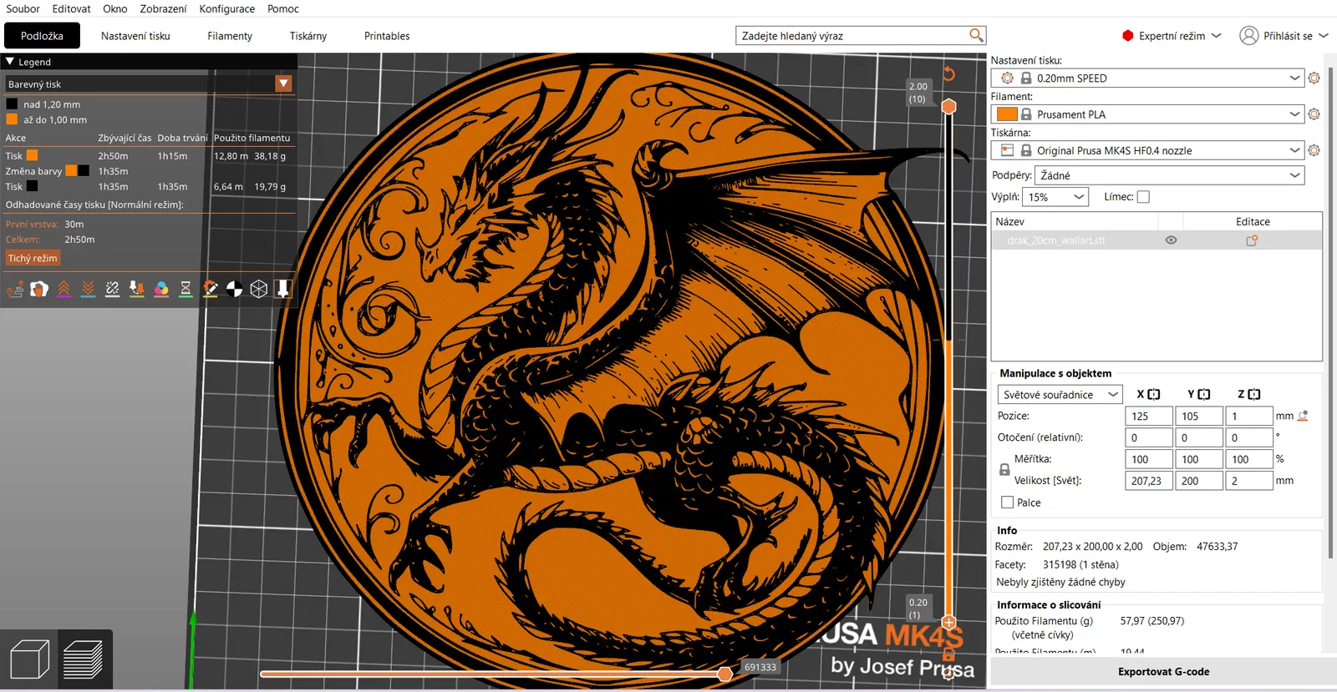1337x692 pixels.
Task: Open the Konfigurace menu
Action: point(226,8)
